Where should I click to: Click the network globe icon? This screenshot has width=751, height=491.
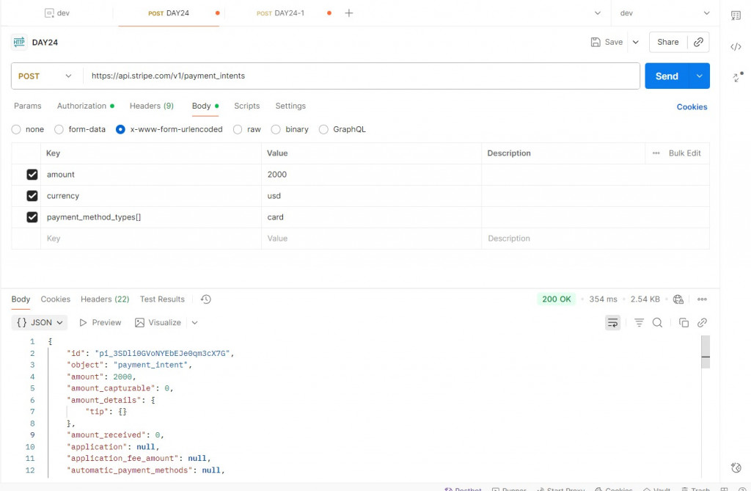tap(678, 299)
